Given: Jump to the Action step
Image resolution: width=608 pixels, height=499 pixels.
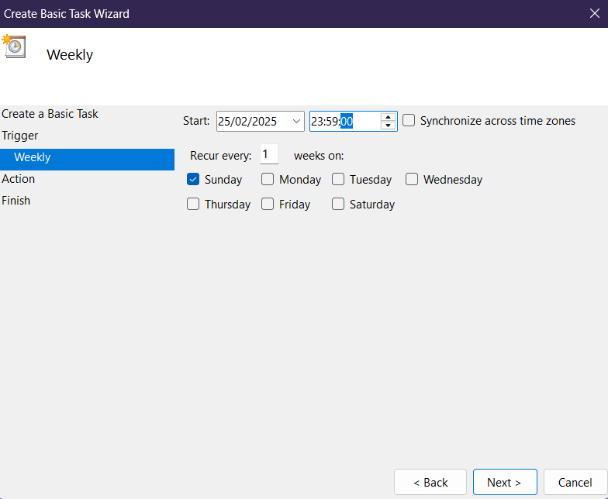Looking at the screenshot, I should (x=19, y=179).
